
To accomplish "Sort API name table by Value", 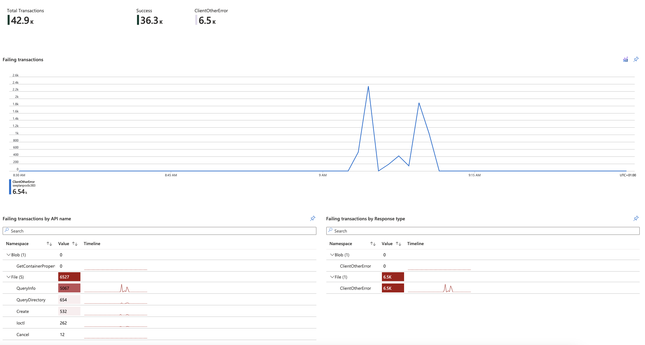I will [x=75, y=244].
